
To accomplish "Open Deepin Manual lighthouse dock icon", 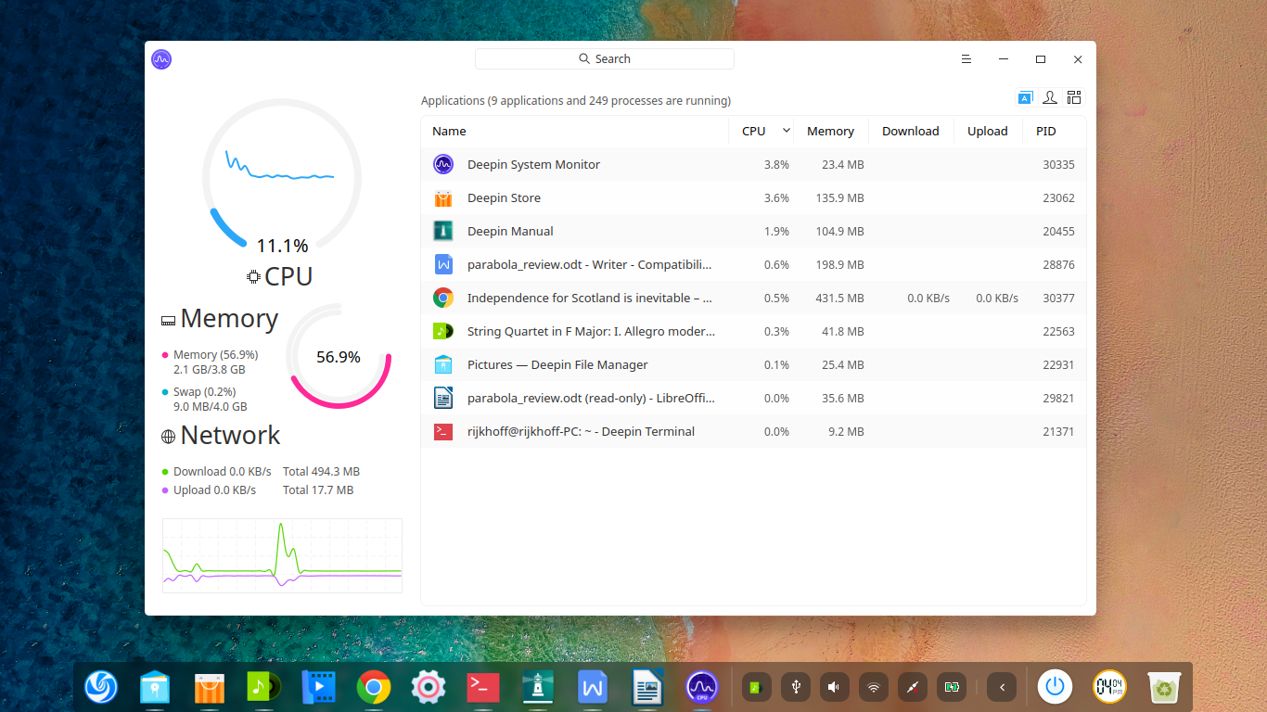I will [538, 687].
